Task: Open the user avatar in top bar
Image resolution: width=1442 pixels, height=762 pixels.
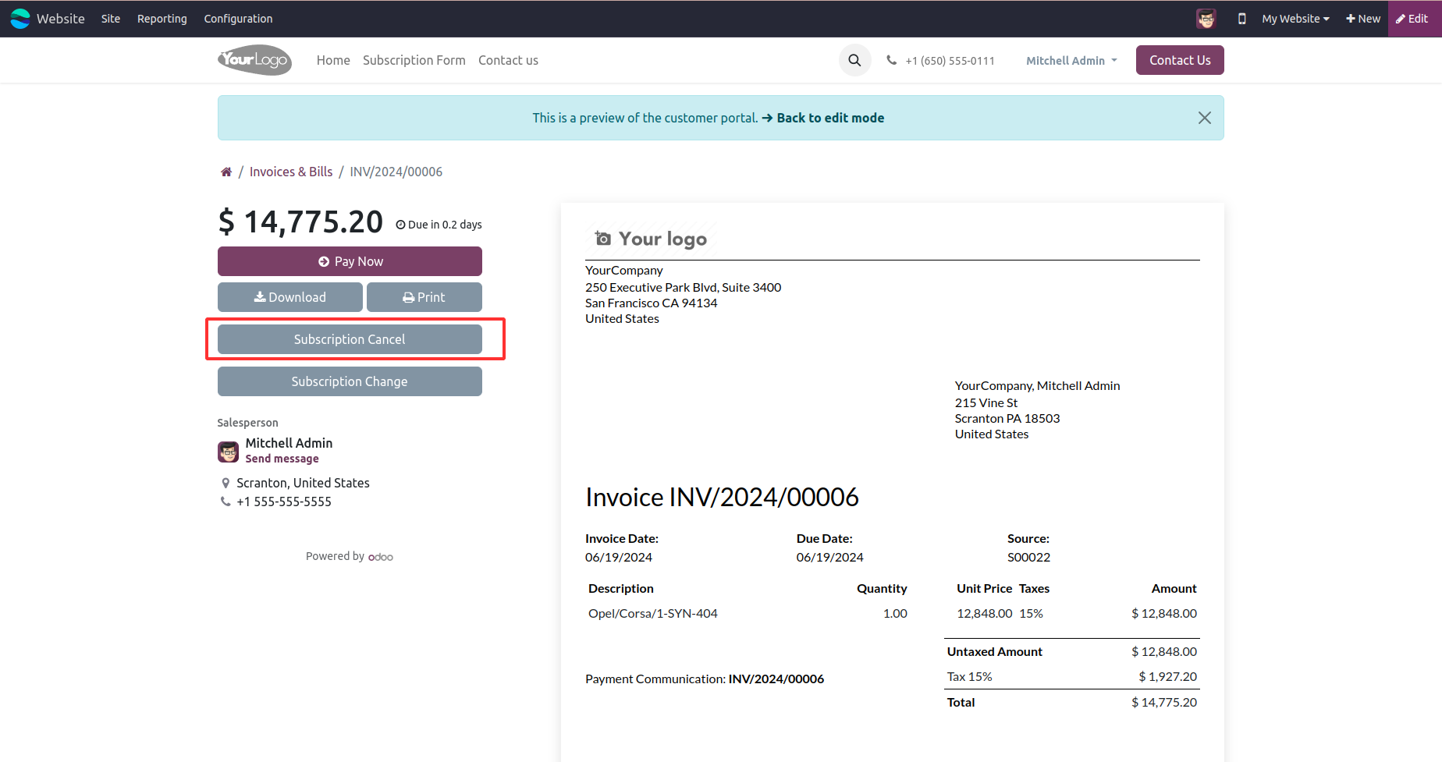Action: click(x=1206, y=19)
